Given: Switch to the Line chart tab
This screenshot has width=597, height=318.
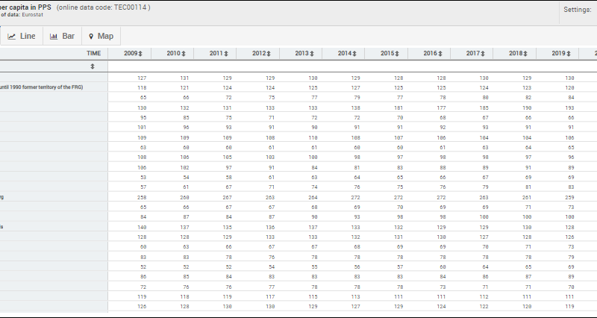Looking at the screenshot, I should point(22,36).
